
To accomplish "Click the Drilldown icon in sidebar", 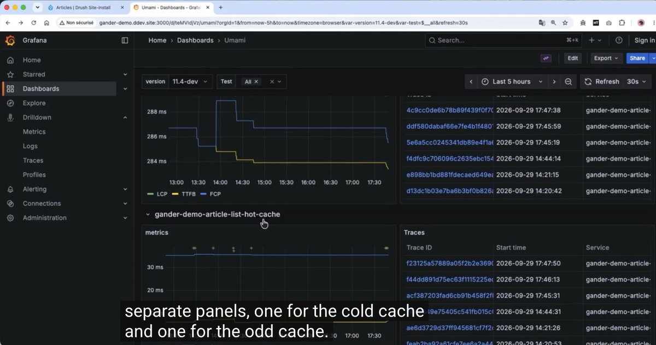I will (10, 117).
